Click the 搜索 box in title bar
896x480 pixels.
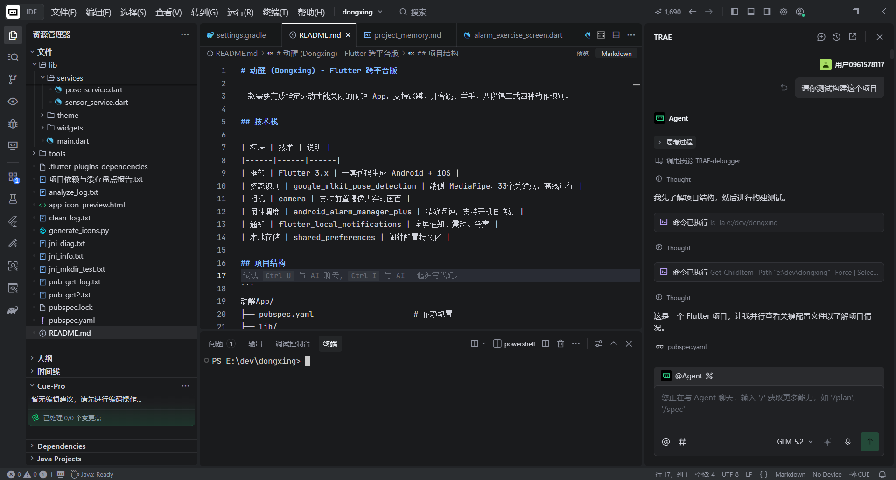pyautogui.click(x=413, y=12)
